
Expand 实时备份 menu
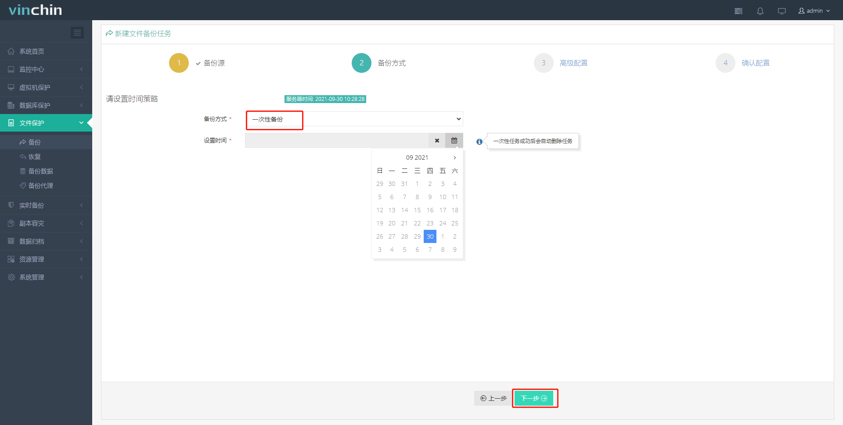click(x=46, y=205)
